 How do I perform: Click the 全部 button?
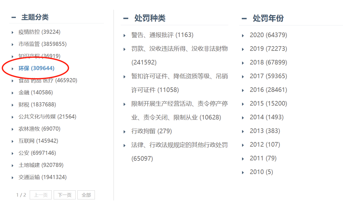click(x=86, y=195)
